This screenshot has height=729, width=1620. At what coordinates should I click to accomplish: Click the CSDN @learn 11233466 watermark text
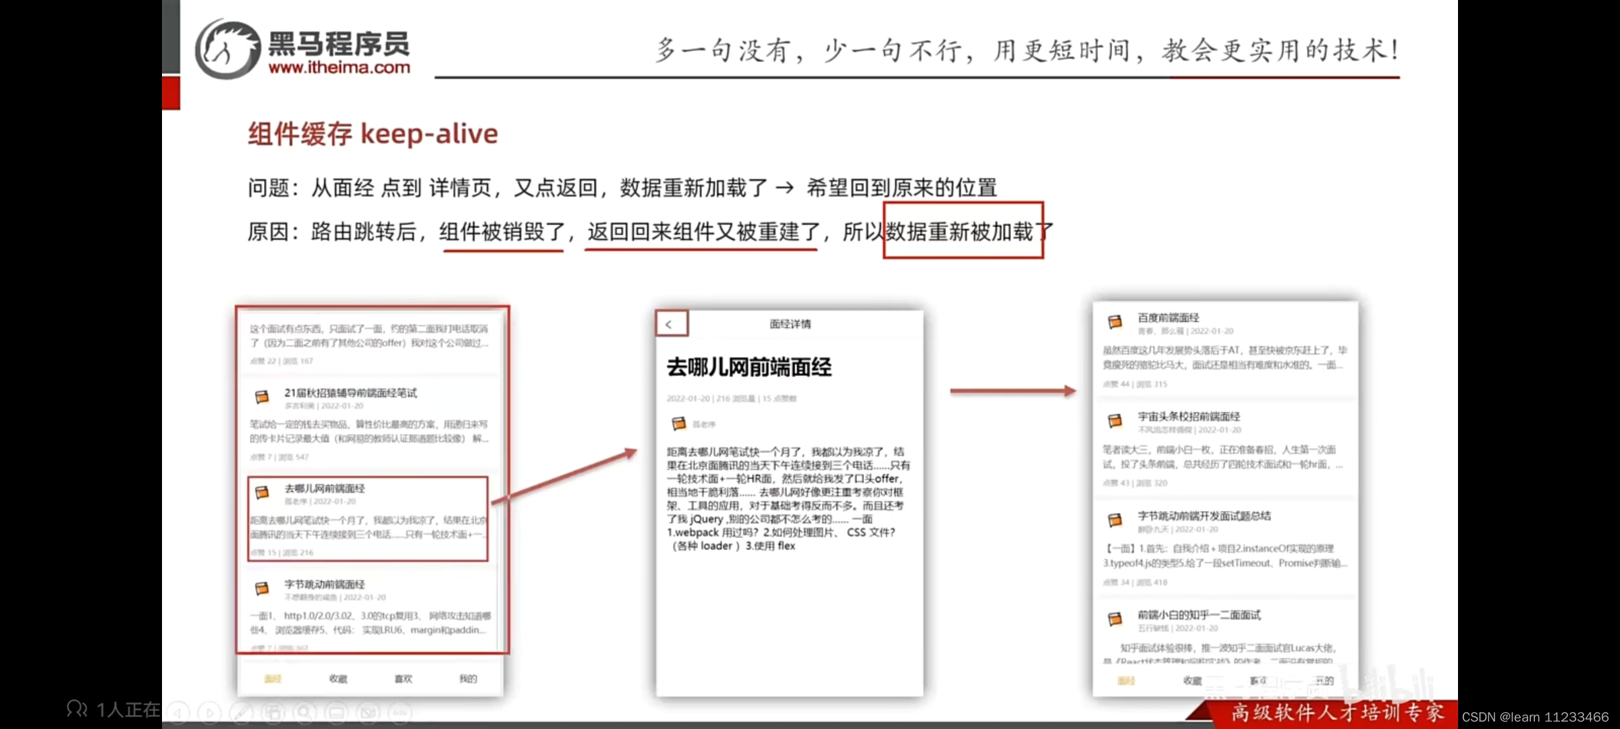tap(1536, 717)
